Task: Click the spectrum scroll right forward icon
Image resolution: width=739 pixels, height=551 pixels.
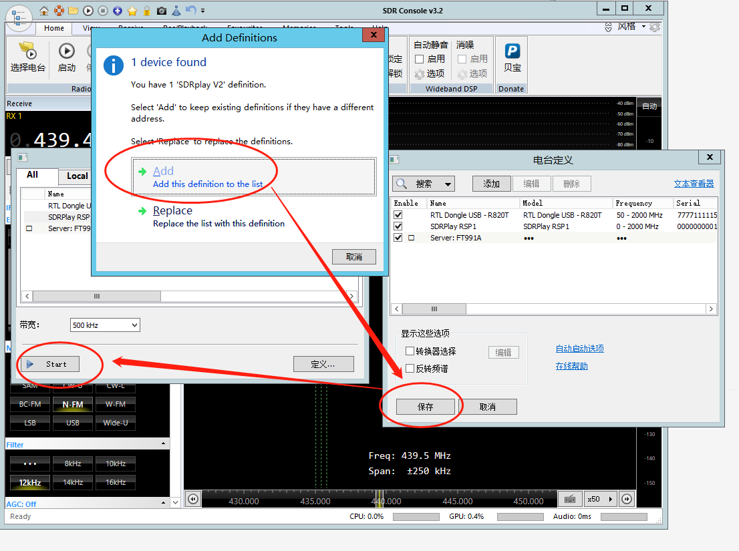Action: (627, 499)
